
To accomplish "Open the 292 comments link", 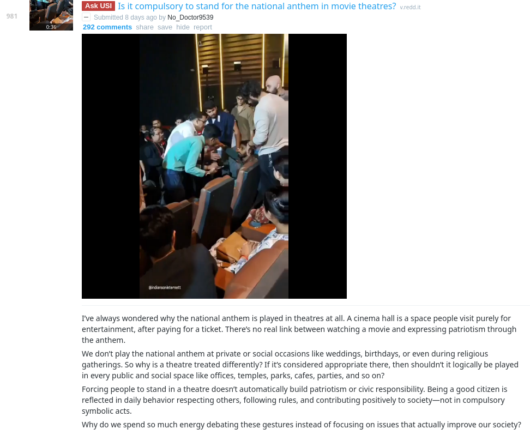I will click(x=107, y=27).
